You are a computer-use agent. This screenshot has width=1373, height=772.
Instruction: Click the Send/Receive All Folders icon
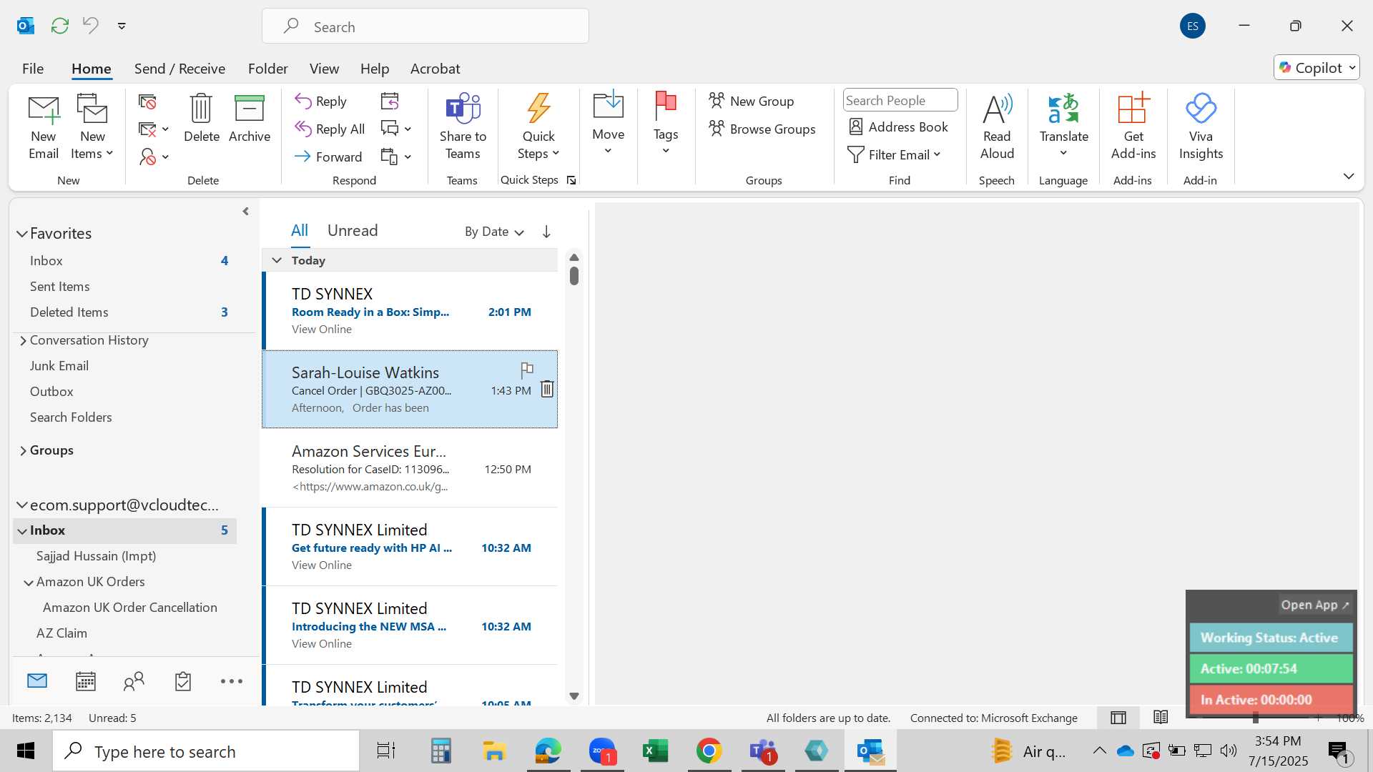(x=60, y=26)
